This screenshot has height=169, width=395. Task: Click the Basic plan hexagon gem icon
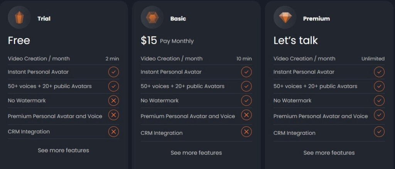[x=152, y=17]
